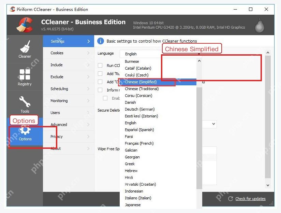Viewport: 281px width, 213px height.
Task: Click the language list scrollbar thumb
Action: (199, 138)
